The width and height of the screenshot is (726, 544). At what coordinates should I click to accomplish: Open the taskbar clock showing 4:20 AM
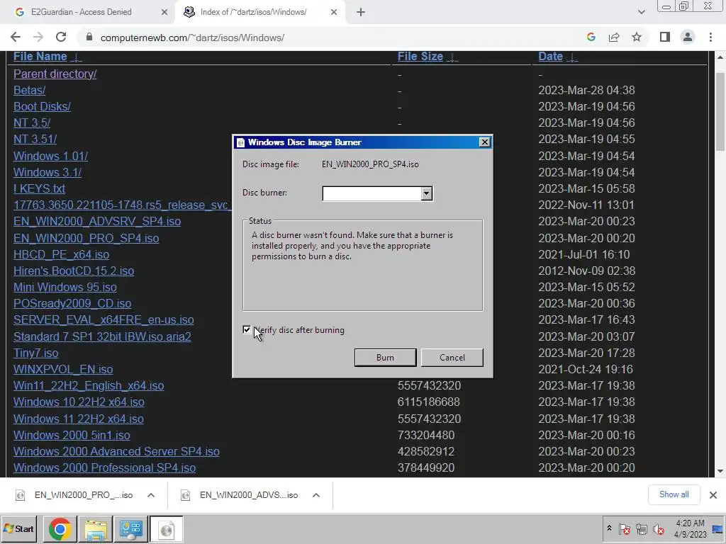tap(691, 528)
